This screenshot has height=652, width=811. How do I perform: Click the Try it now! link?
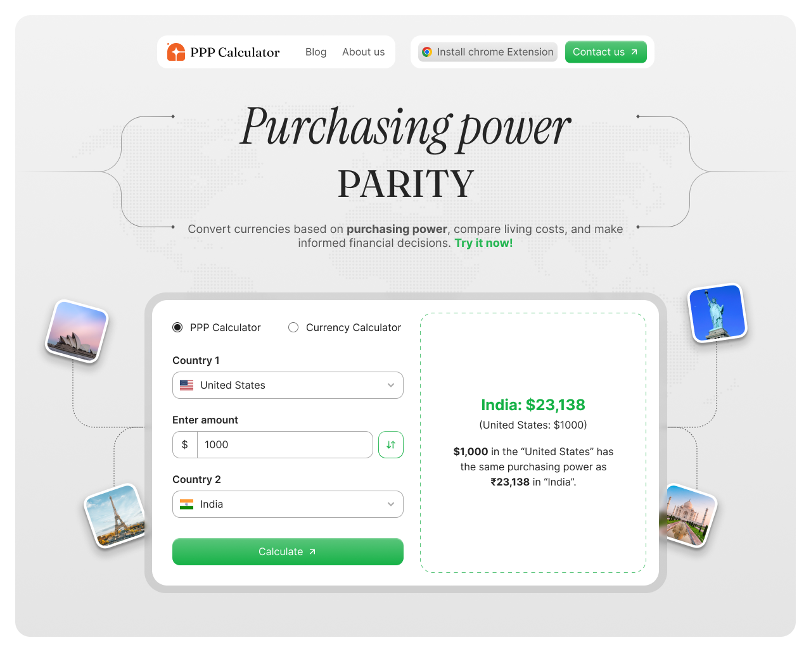click(483, 243)
